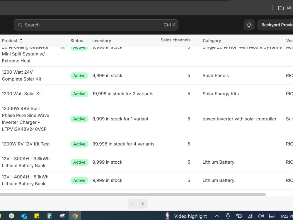293x220 pixels.
Task: Open the Meet Now camera tray icon
Action: coord(228,216)
